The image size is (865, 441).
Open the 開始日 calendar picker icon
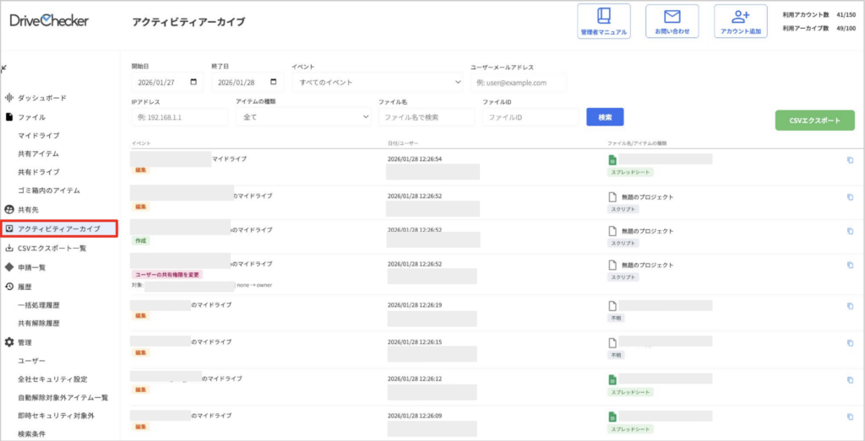pos(193,82)
